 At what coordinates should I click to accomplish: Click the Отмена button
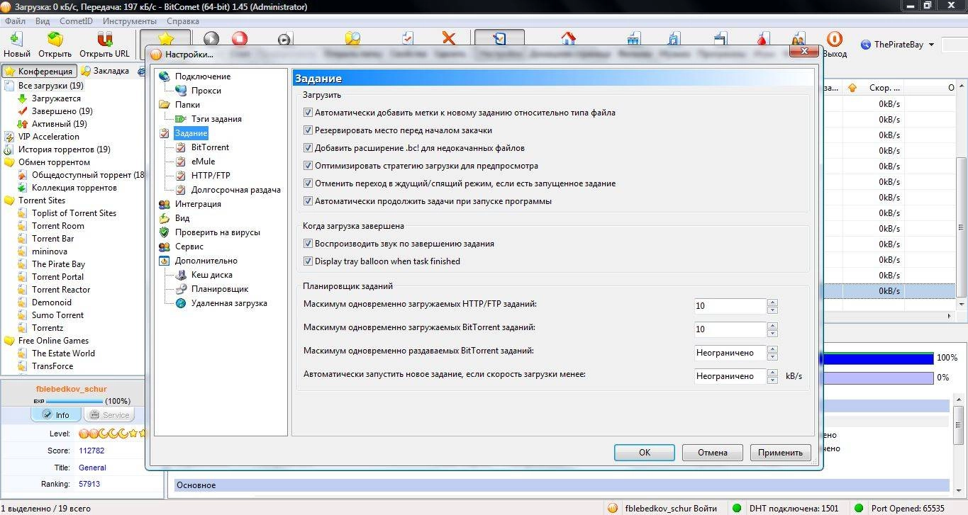(713, 453)
